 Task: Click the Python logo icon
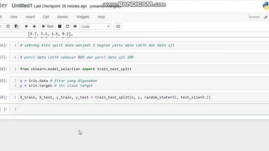266,5
